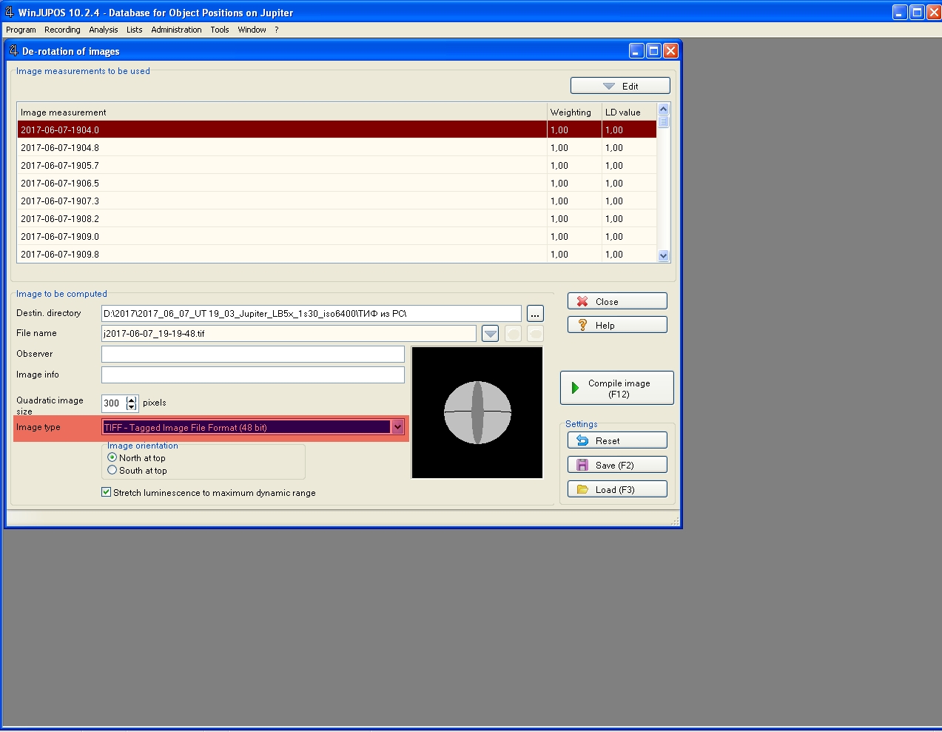Screen dimensions: 942x732
Task: Open the File name dropdown arrow
Action: coord(490,334)
